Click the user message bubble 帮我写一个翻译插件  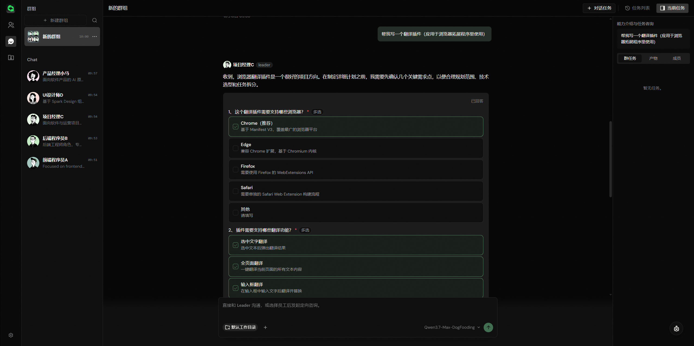[x=434, y=34]
